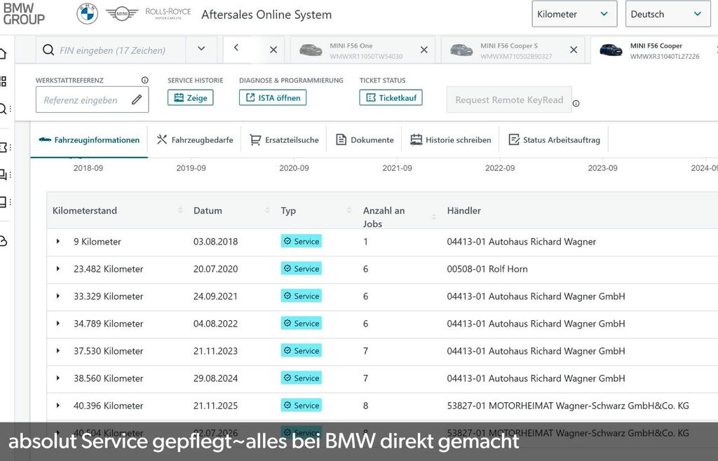Click the 2021-09 timeline marker
This screenshot has height=461, width=718.
[397, 168]
